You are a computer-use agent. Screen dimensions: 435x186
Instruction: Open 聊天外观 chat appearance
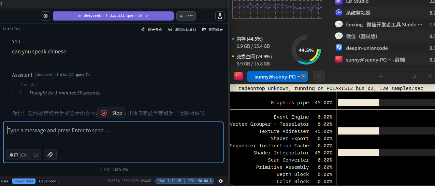tap(152, 29)
